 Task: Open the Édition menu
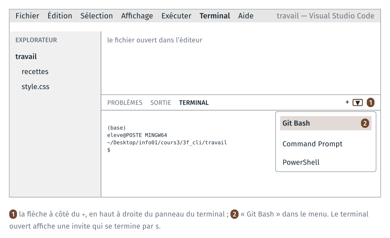[60, 16]
